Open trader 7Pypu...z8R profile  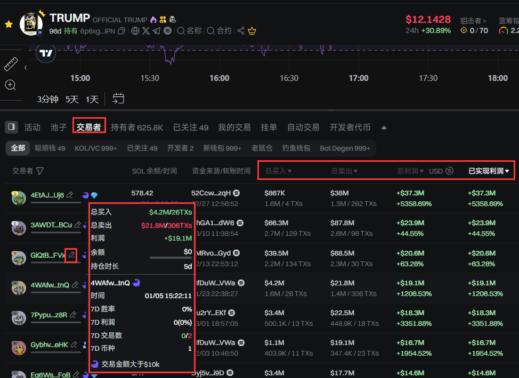pyautogui.click(x=49, y=315)
